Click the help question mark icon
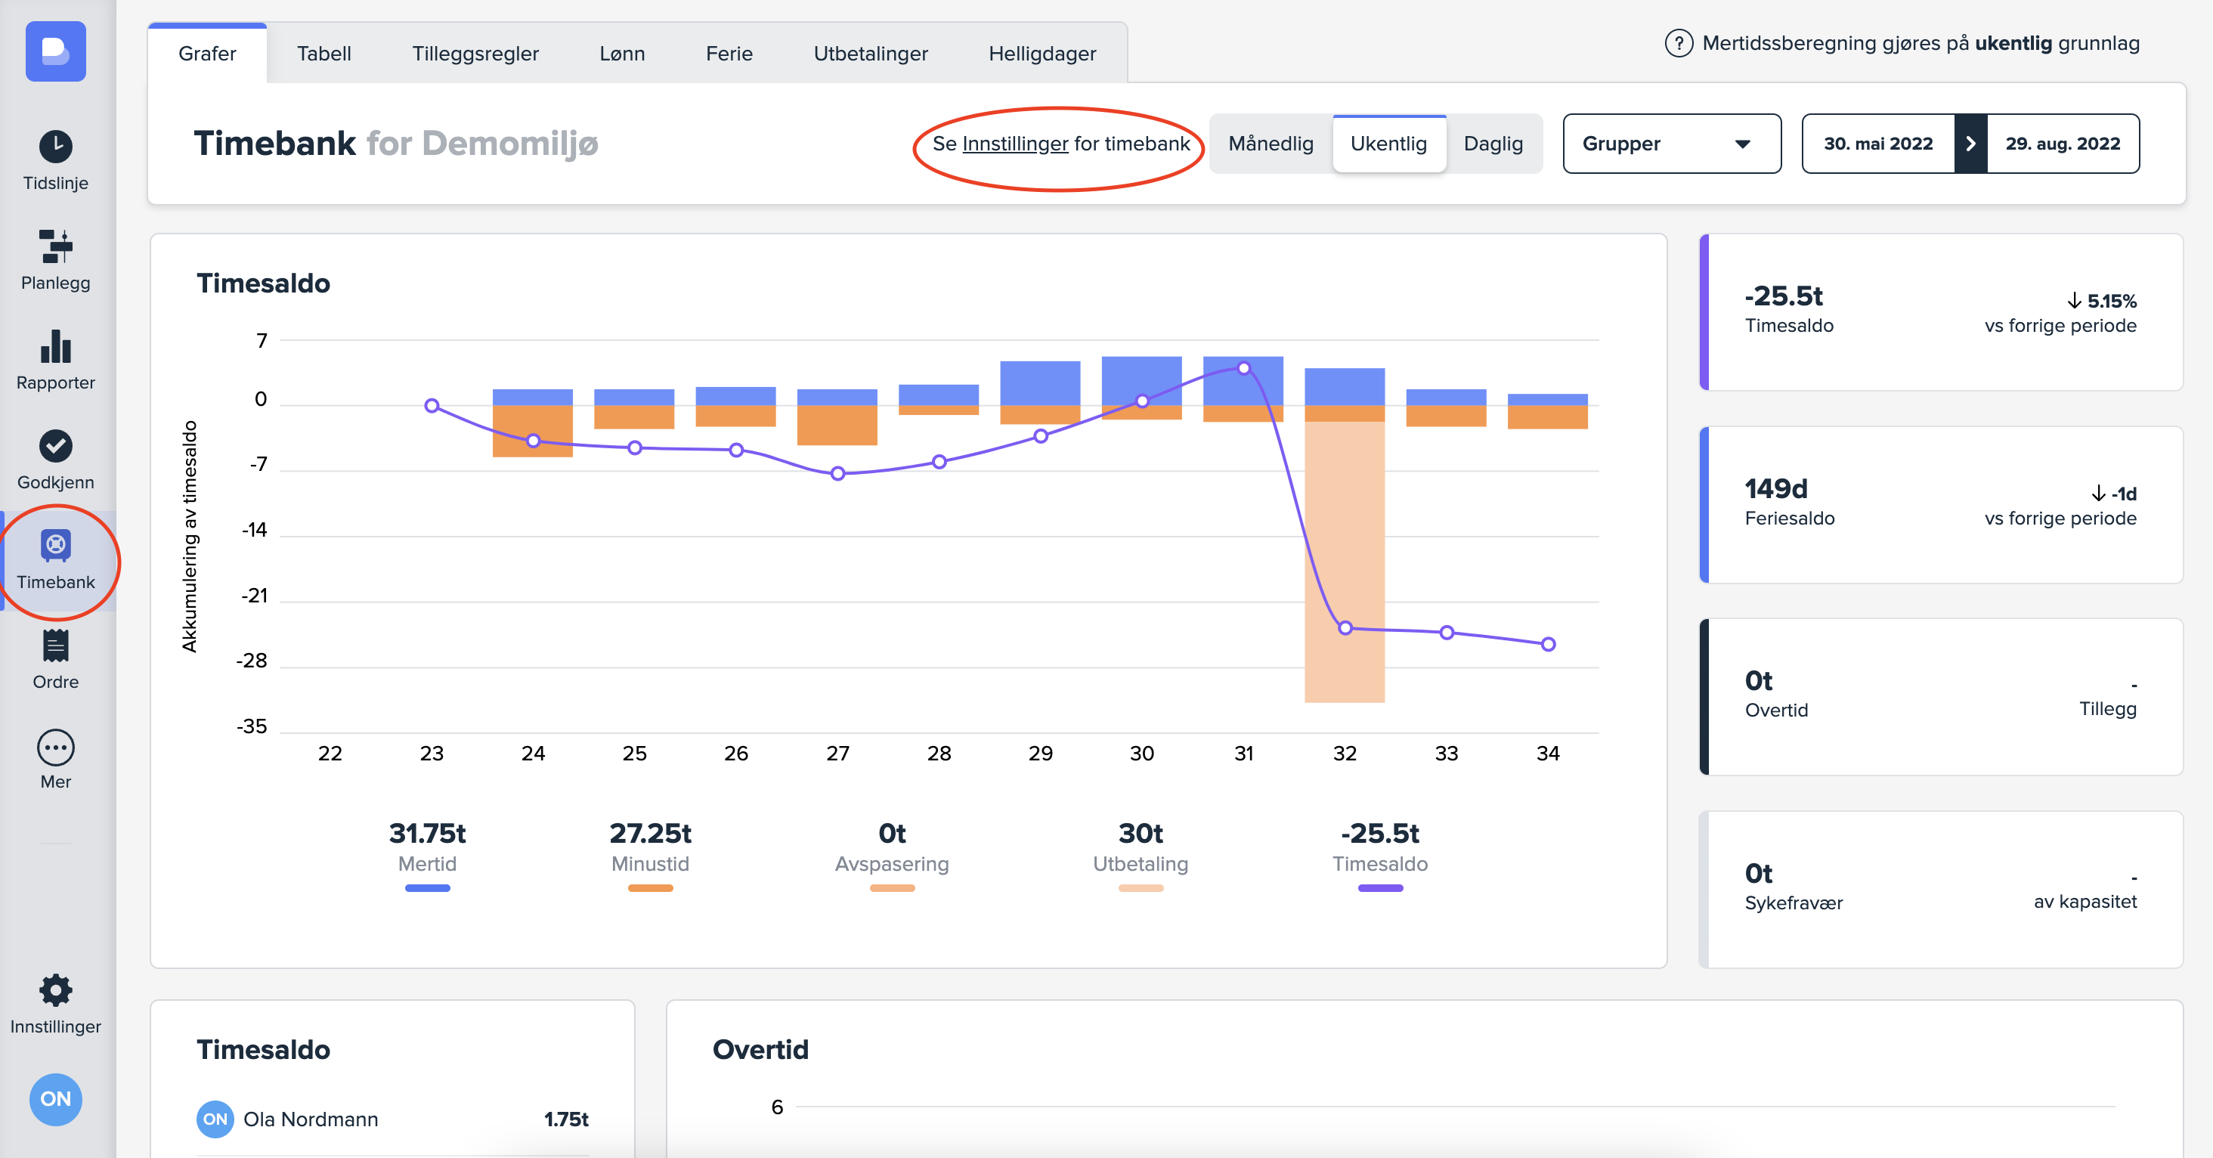The height and width of the screenshot is (1158, 2213). point(1678,43)
